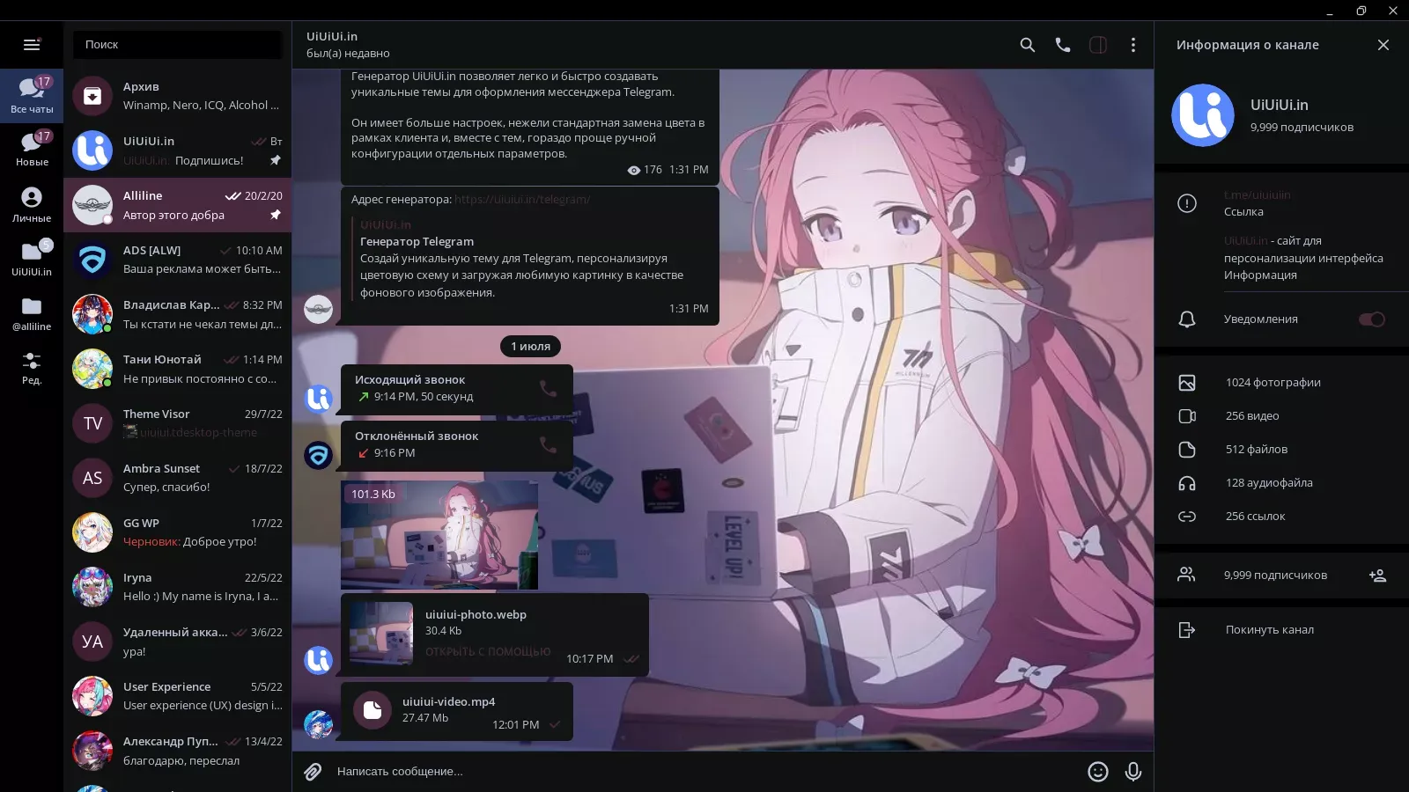Open the Ред. edit folders item

point(32,368)
